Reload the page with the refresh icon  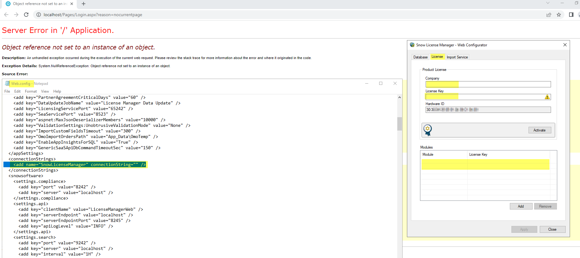pyautogui.click(x=26, y=15)
